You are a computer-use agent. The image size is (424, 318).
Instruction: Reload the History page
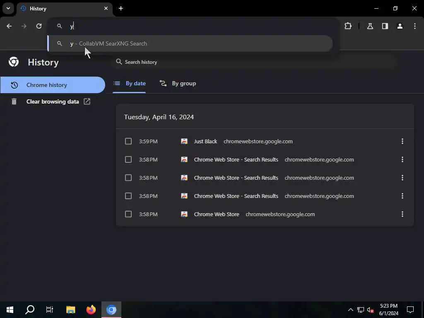point(39,26)
